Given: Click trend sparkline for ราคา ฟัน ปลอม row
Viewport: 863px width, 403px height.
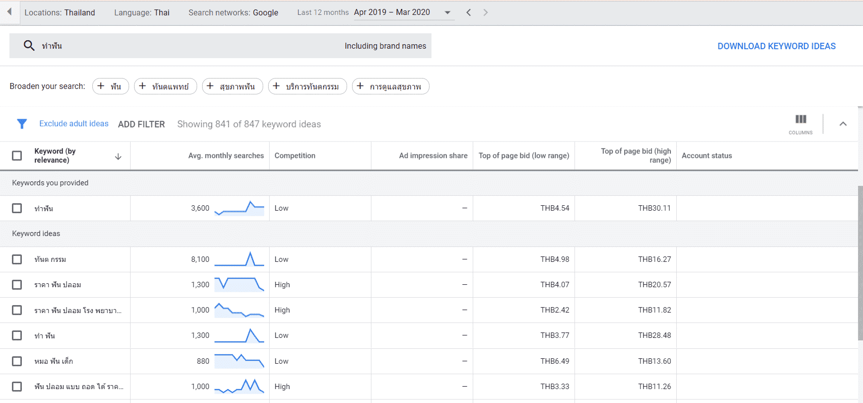Looking at the screenshot, I should pos(239,285).
